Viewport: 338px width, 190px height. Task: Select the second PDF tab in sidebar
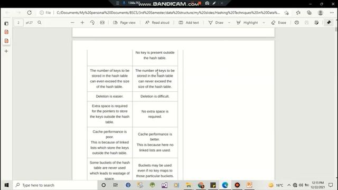pos(6,41)
